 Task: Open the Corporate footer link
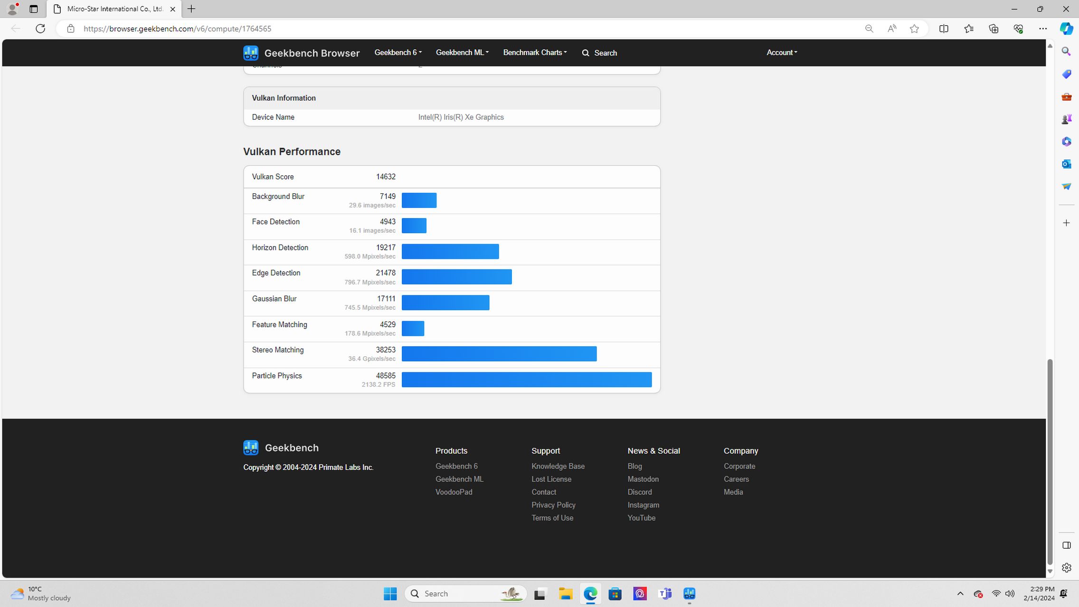pyautogui.click(x=739, y=466)
